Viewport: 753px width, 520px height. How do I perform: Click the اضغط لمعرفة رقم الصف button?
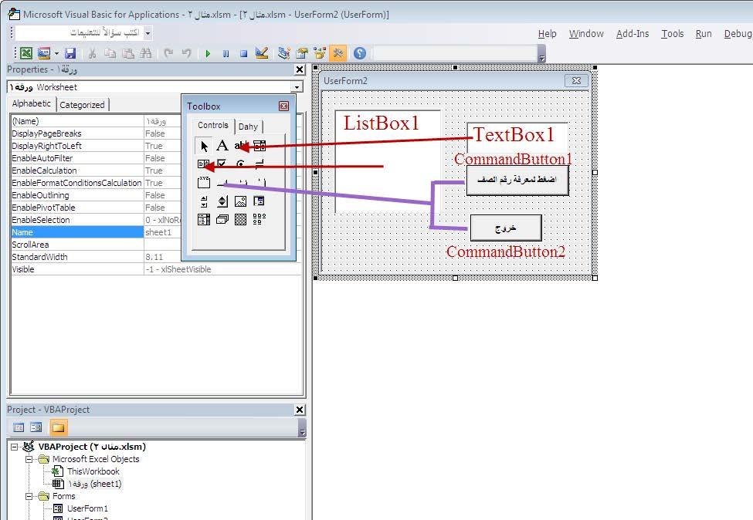517,180
